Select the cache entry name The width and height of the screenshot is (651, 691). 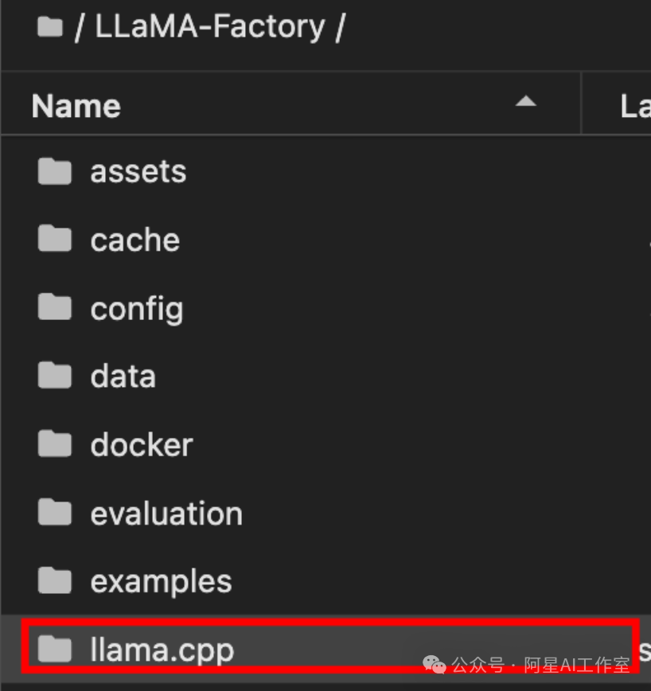coord(135,240)
